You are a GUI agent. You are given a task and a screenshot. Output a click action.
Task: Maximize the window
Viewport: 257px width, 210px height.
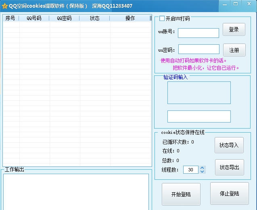pyautogui.click(x=236, y=4)
